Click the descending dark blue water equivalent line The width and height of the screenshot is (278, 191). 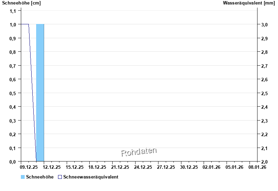(32, 93)
